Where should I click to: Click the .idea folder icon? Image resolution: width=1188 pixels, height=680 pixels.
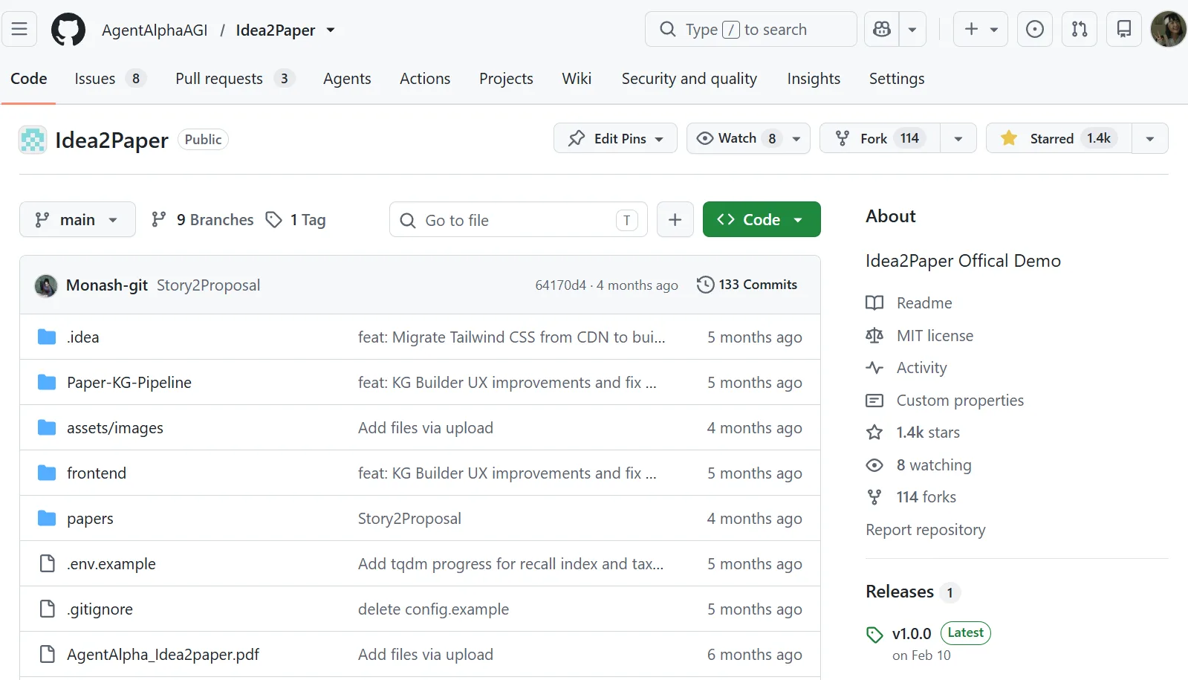[x=47, y=337]
